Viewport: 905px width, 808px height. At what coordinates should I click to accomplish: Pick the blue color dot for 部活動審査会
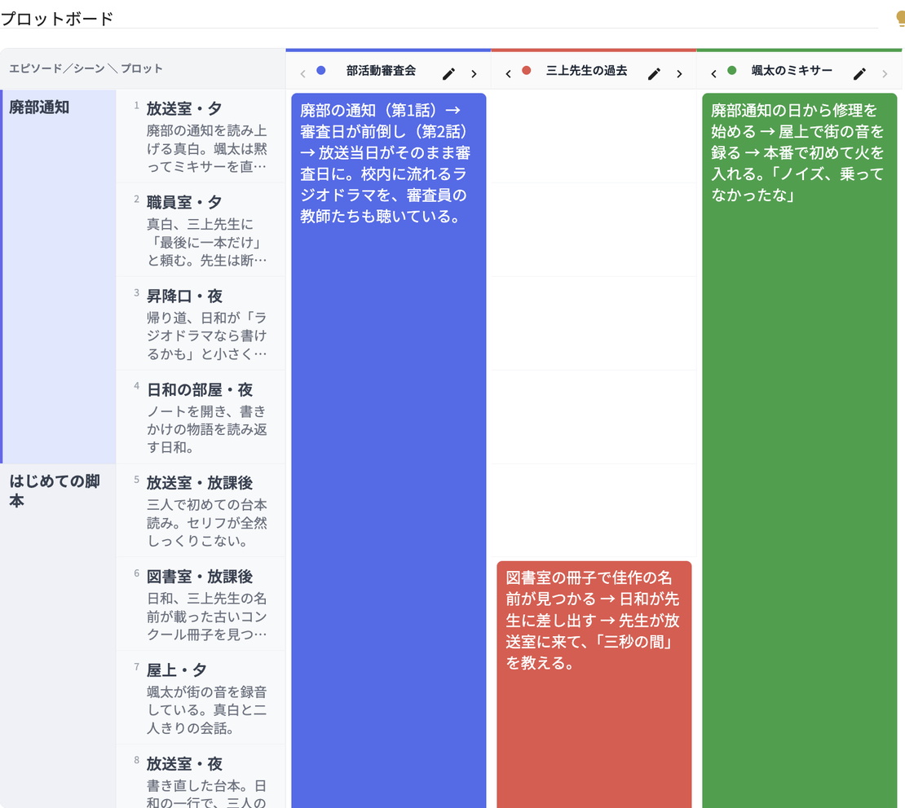pyautogui.click(x=321, y=70)
